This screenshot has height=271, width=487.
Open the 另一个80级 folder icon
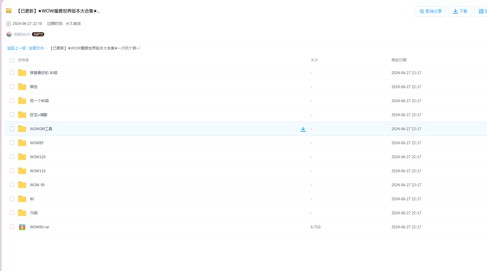(22, 101)
